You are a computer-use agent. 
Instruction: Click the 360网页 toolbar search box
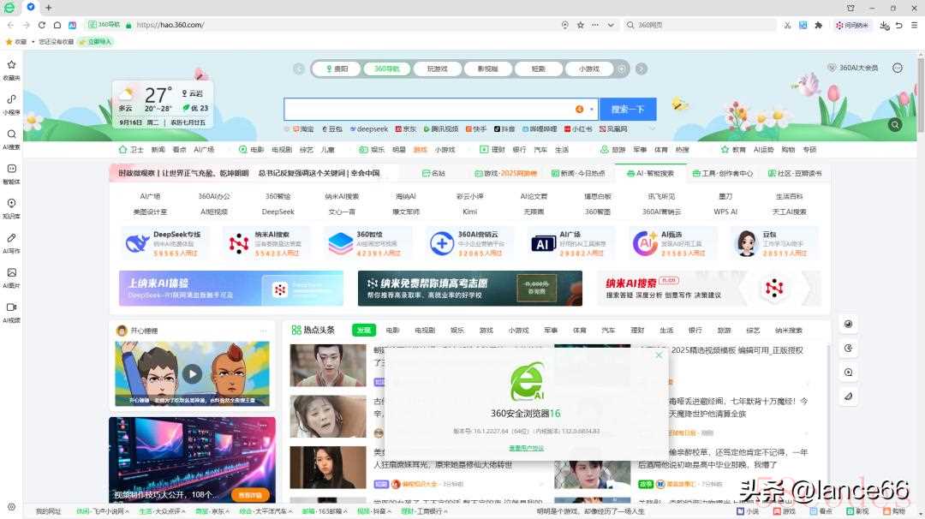(701, 26)
